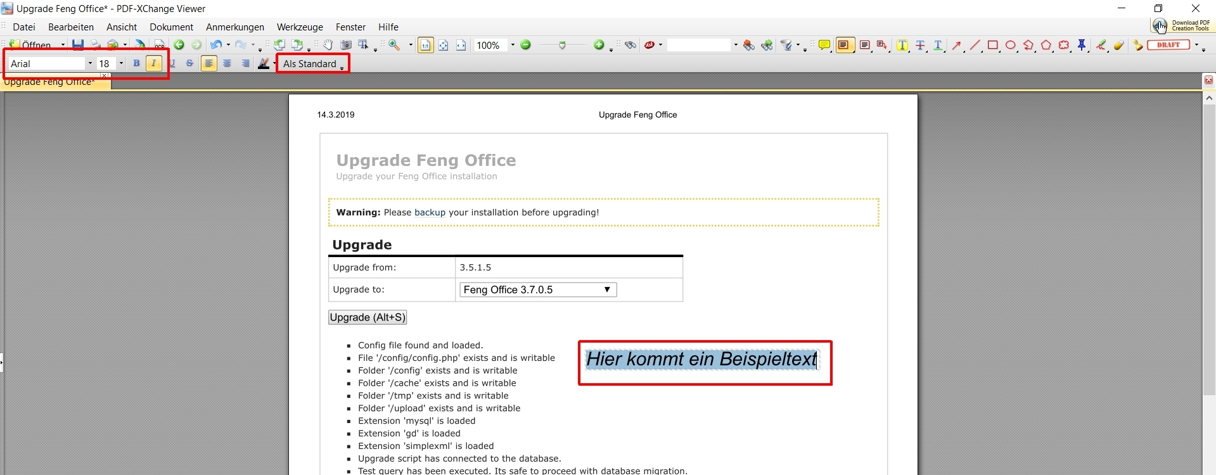Open the Bearbeiten menu
Viewport: 1216px width, 475px height.
[71, 27]
